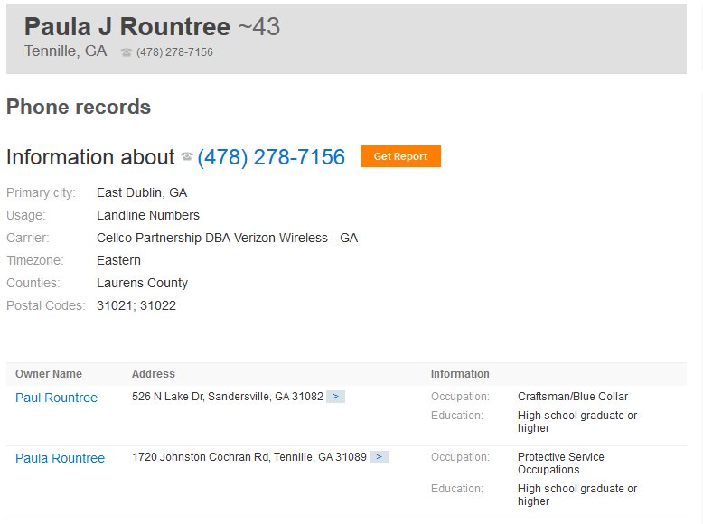Click Laurens County value
The width and height of the screenshot is (703, 524).
142,284
